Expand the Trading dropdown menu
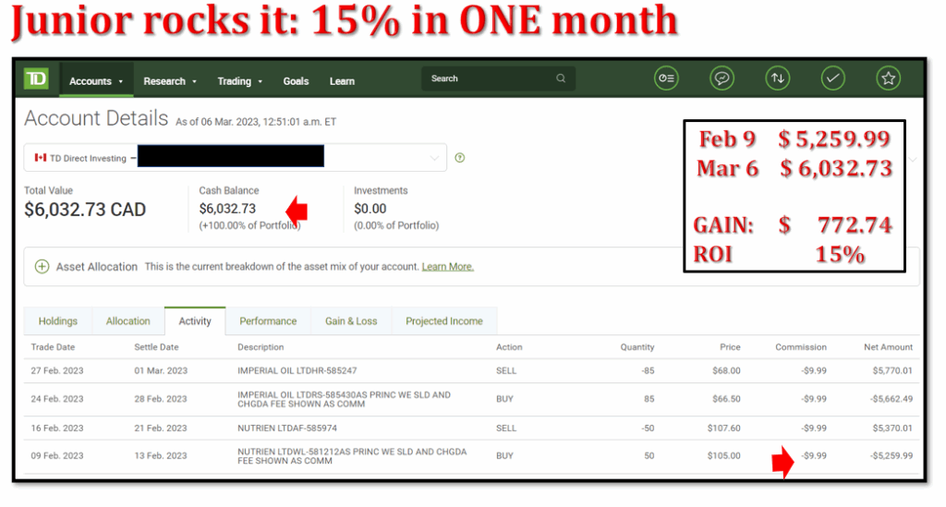Image resolution: width=946 pixels, height=507 pixels. coord(239,81)
